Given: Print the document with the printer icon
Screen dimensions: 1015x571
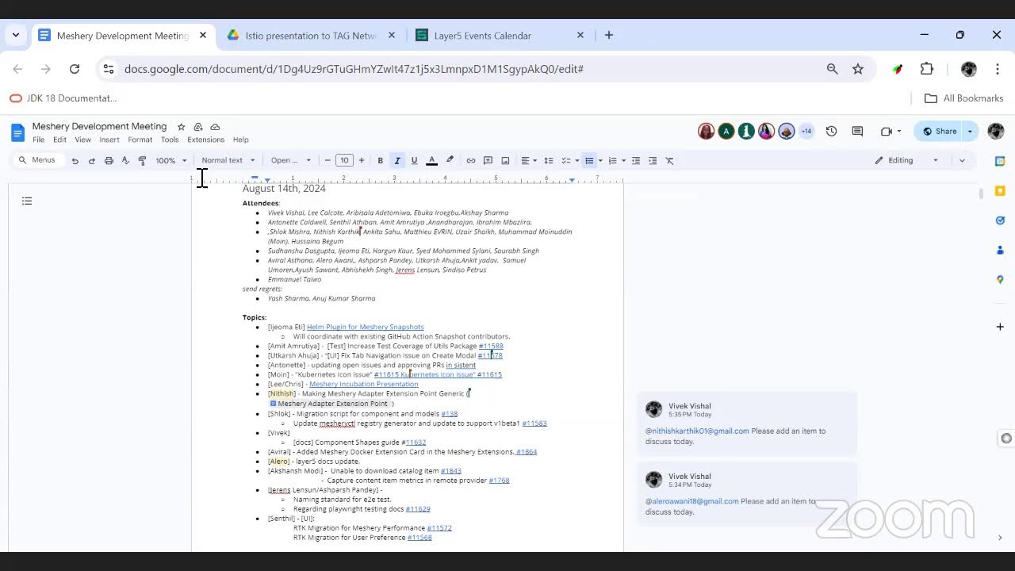Looking at the screenshot, I should pos(109,160).
